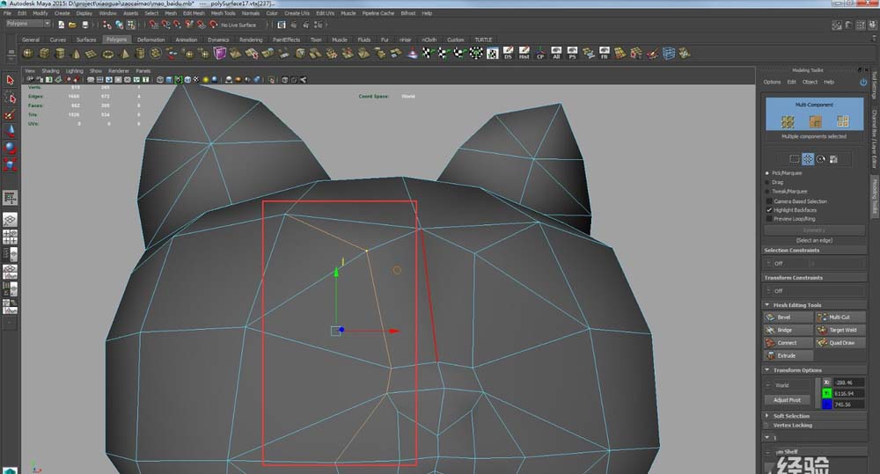
Task: Select the Pick/Marquee radio button
Action: coord(767,173)
